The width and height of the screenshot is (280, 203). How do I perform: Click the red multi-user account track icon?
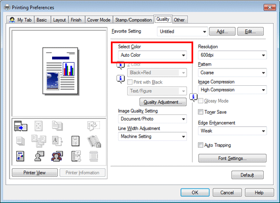point(57,156)
